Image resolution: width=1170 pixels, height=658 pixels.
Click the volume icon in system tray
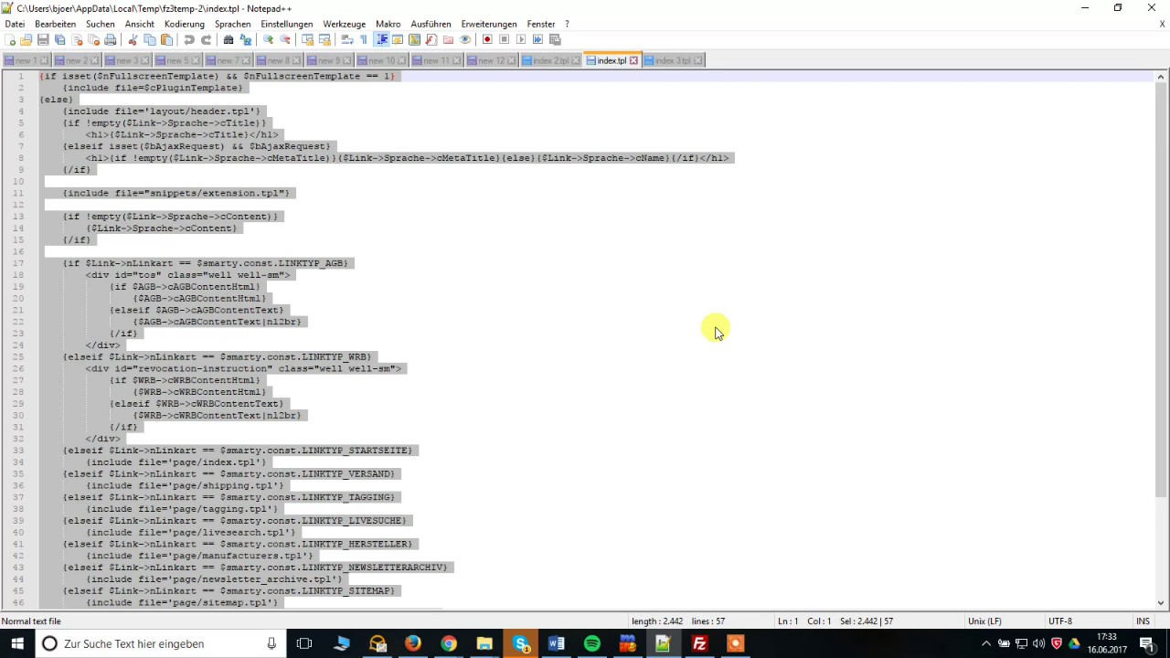coord(1039,643)
